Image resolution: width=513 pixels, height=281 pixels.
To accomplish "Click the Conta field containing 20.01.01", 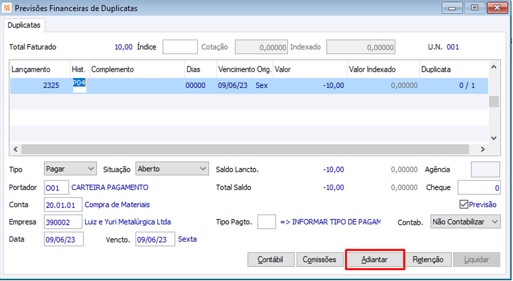I will 63,205.
